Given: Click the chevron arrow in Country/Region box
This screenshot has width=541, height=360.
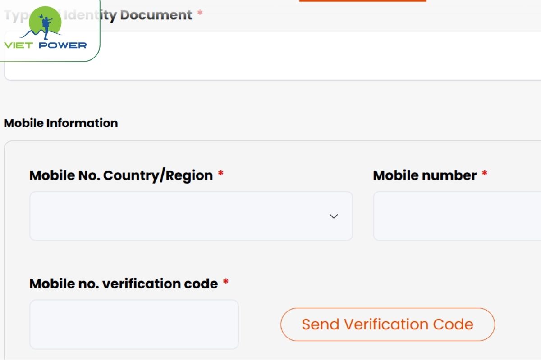Looking at the screenshot, I should point(334,216).
